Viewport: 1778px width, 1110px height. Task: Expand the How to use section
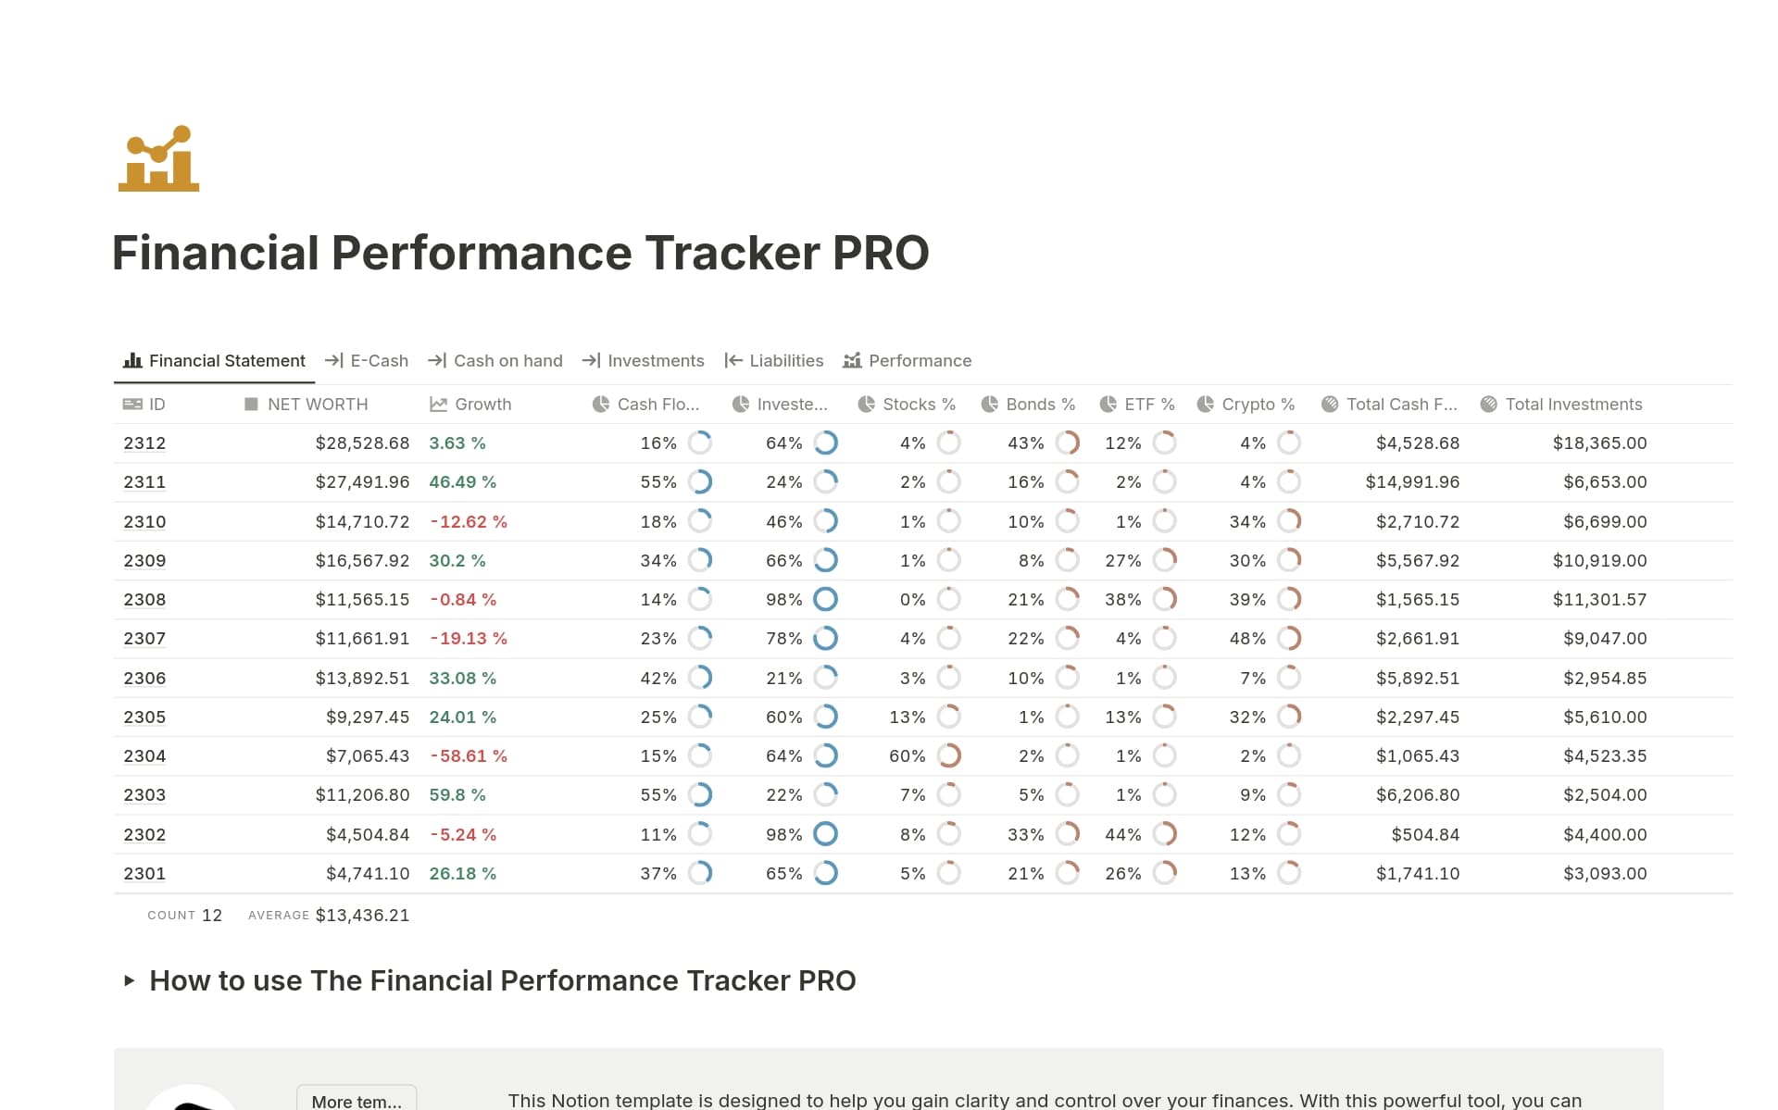(130, 980)
